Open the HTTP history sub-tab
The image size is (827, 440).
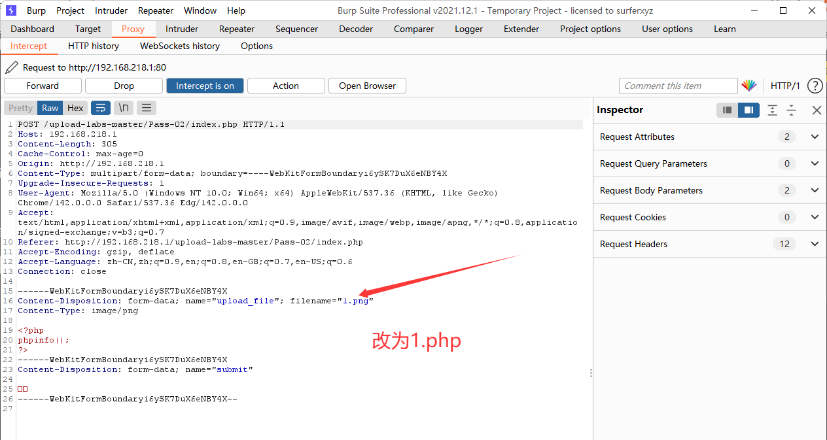(94, 46)
